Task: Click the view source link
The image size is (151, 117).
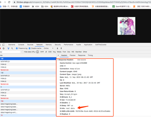Action: 81,60
